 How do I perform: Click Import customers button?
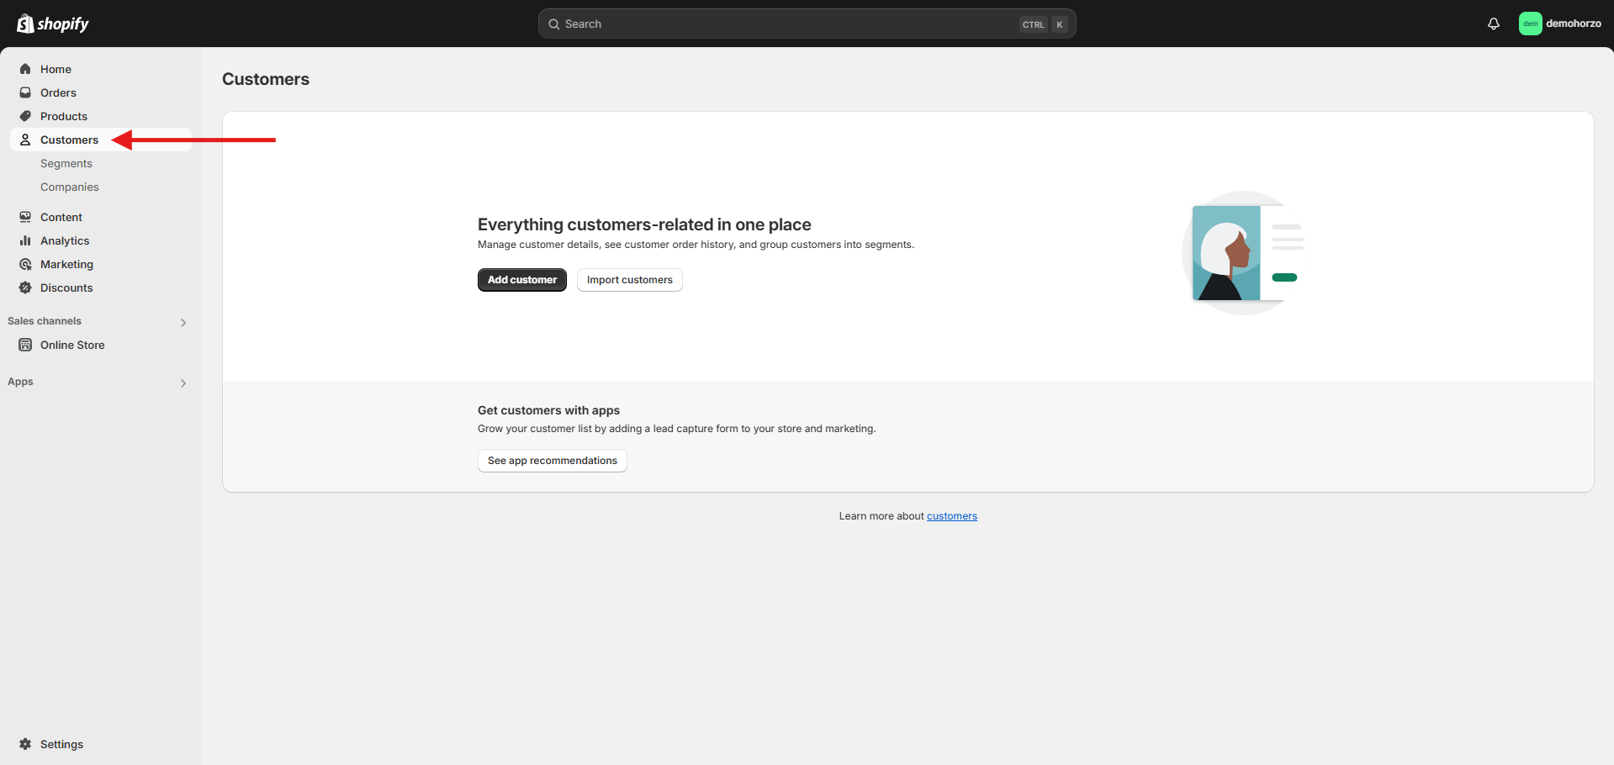pos(629,280)
